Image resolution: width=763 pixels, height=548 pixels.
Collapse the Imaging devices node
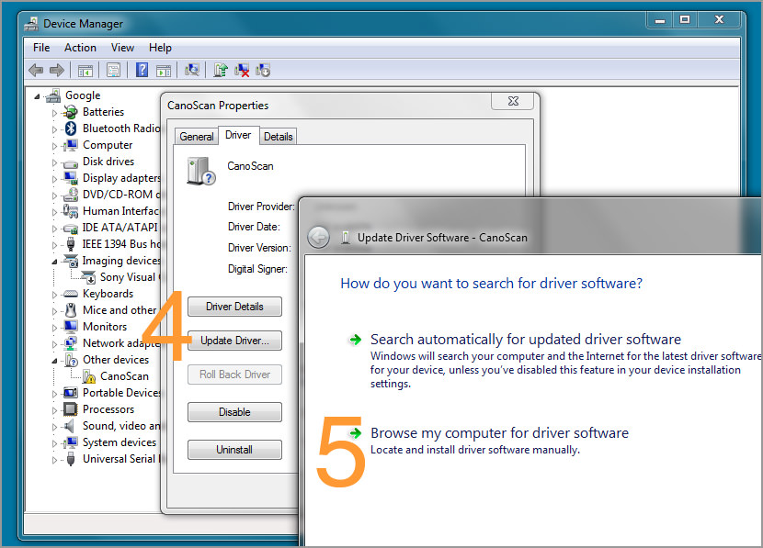click(54, 262)
